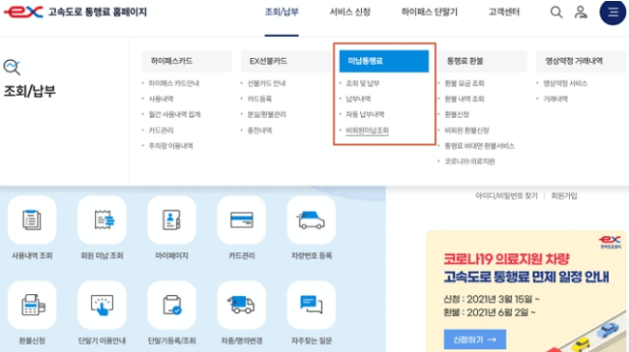The width and height of the screenshot is (629, 352).
Task: Click the ex 고속도로 통행료 홈페이지 logo
Action: [x=75, y=12]
